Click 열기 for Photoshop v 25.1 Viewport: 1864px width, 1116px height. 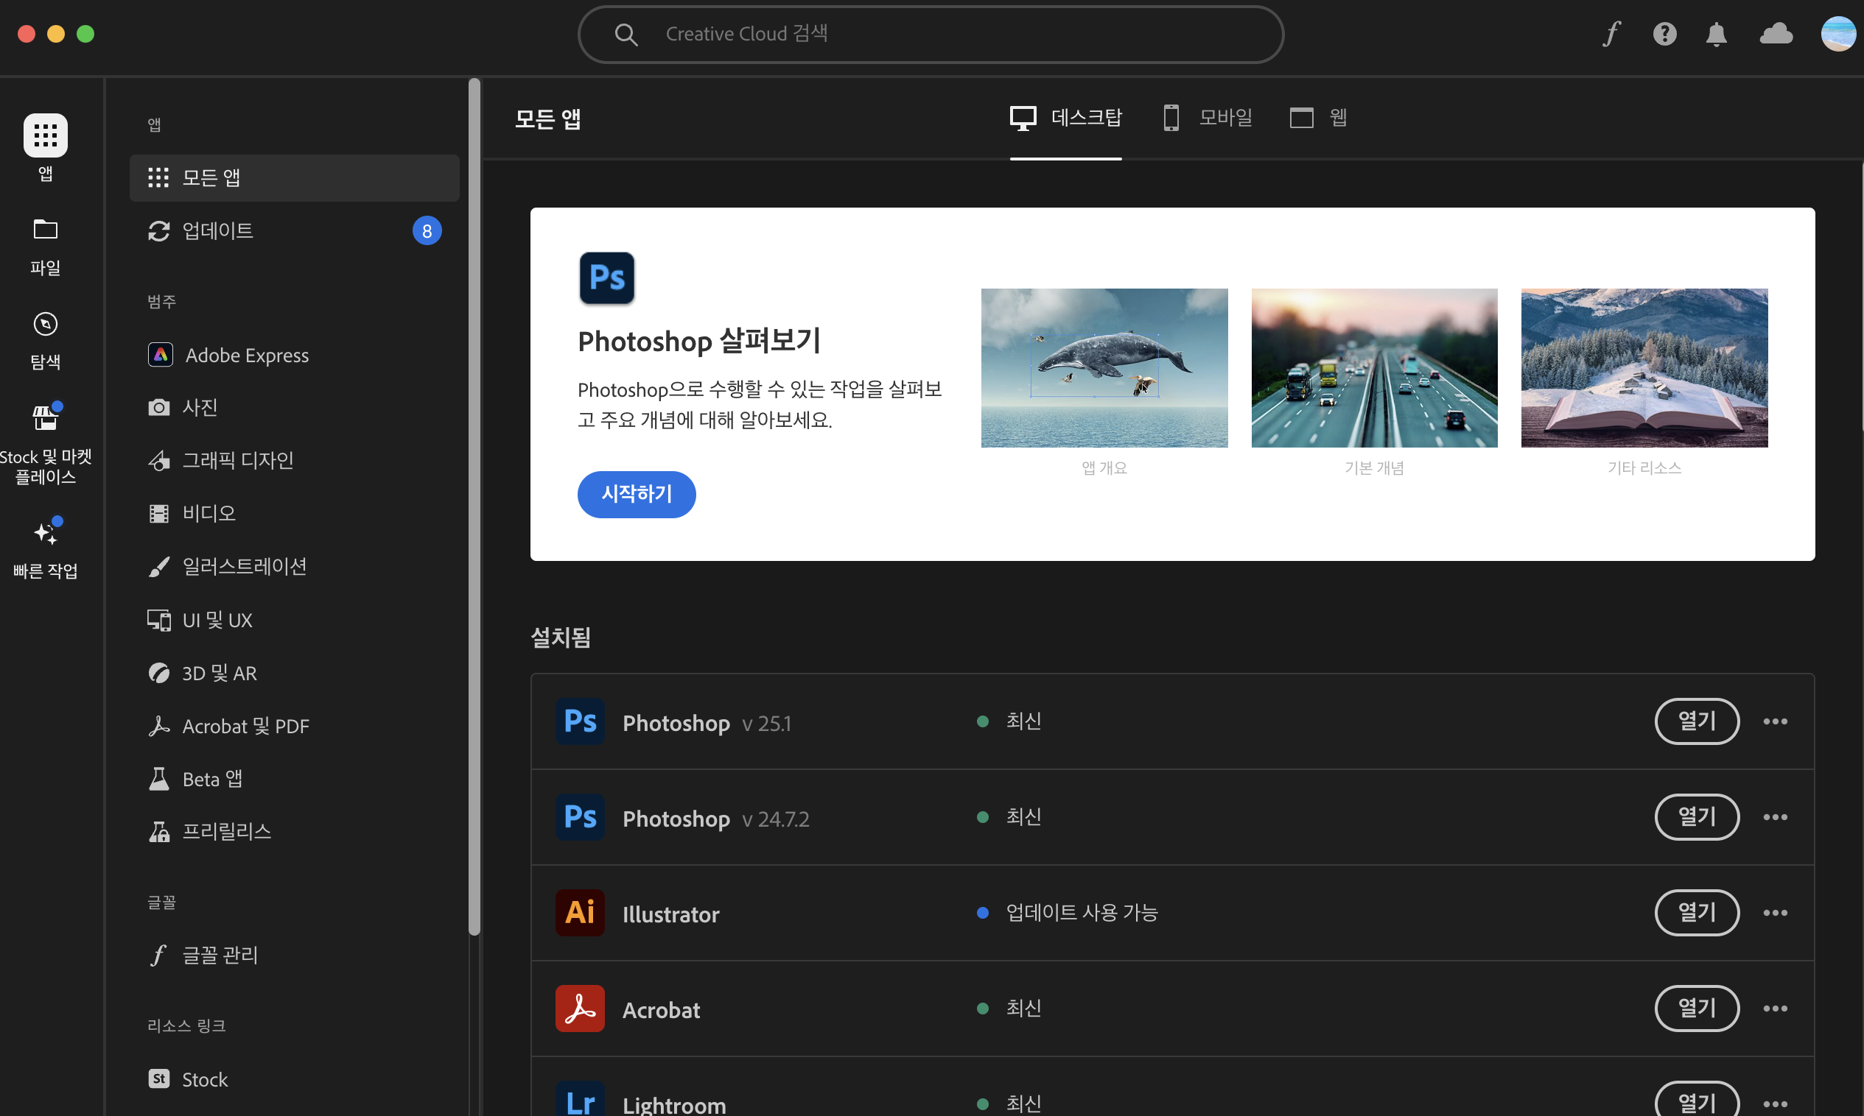click(x=1697, y=721)
